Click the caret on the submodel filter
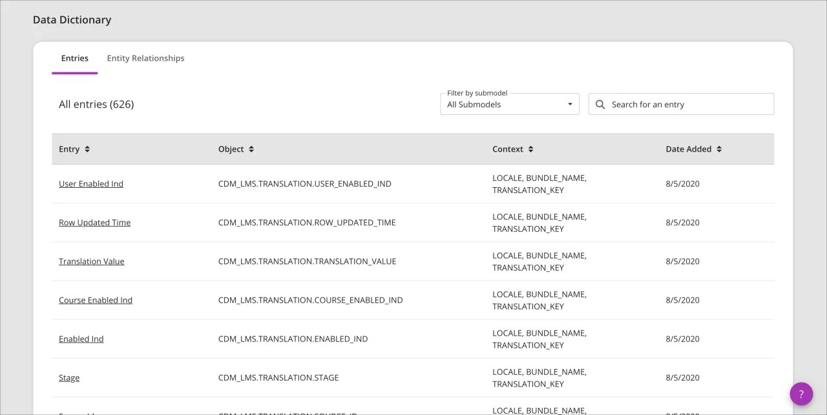Viewport: 827px width, 415px height. 569,103
